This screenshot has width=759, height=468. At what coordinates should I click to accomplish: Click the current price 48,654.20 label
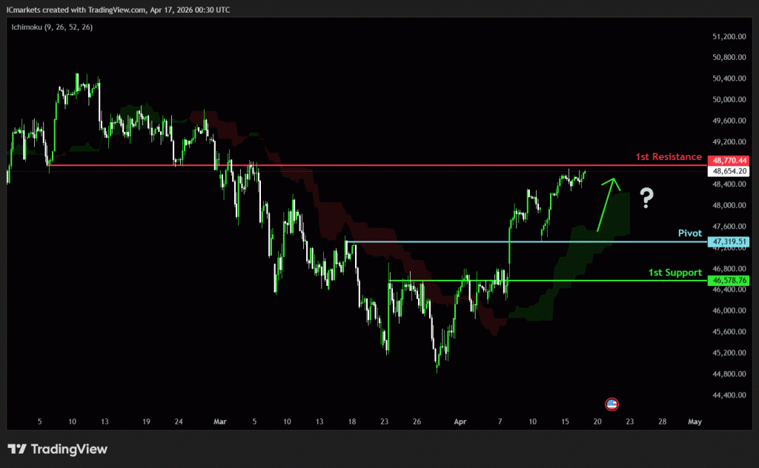(729, 171)
